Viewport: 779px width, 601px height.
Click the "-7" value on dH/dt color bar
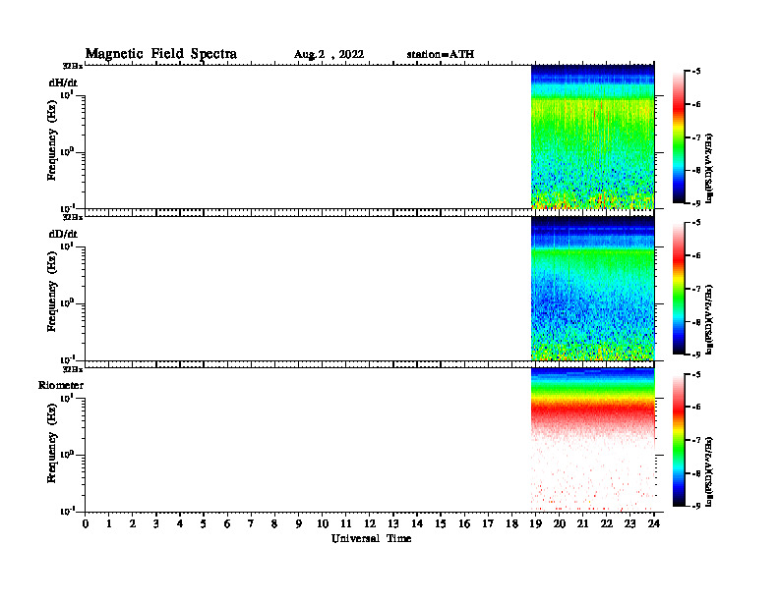(696, 137)
